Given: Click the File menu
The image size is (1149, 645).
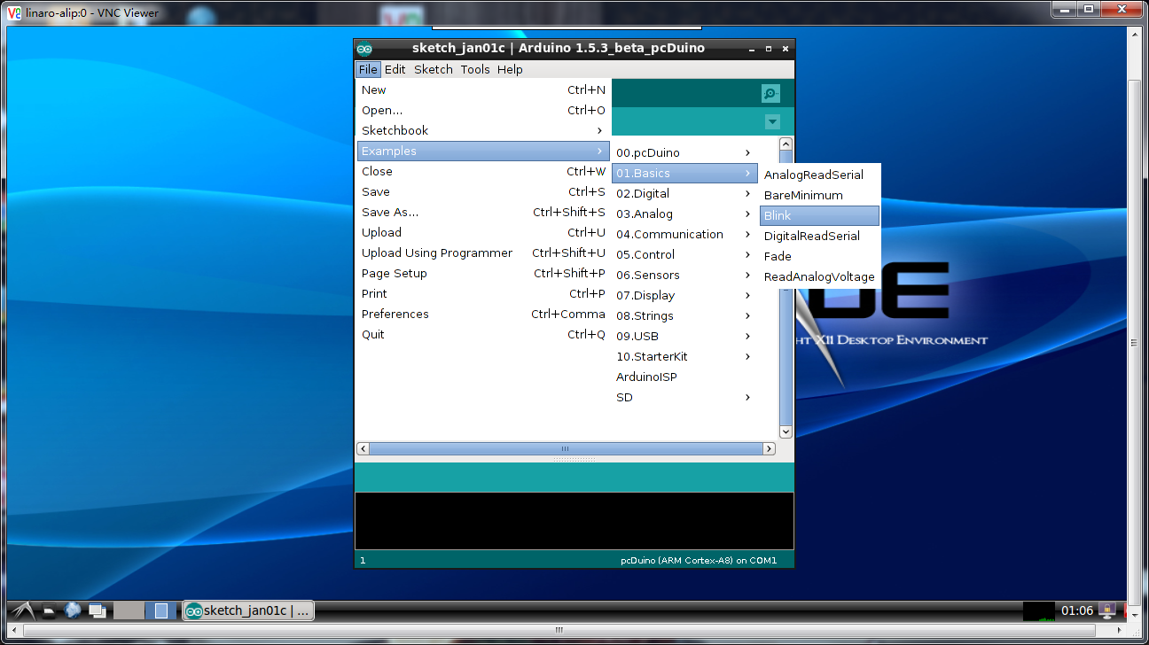Looking at the screenshot, I should click(368, 69).
